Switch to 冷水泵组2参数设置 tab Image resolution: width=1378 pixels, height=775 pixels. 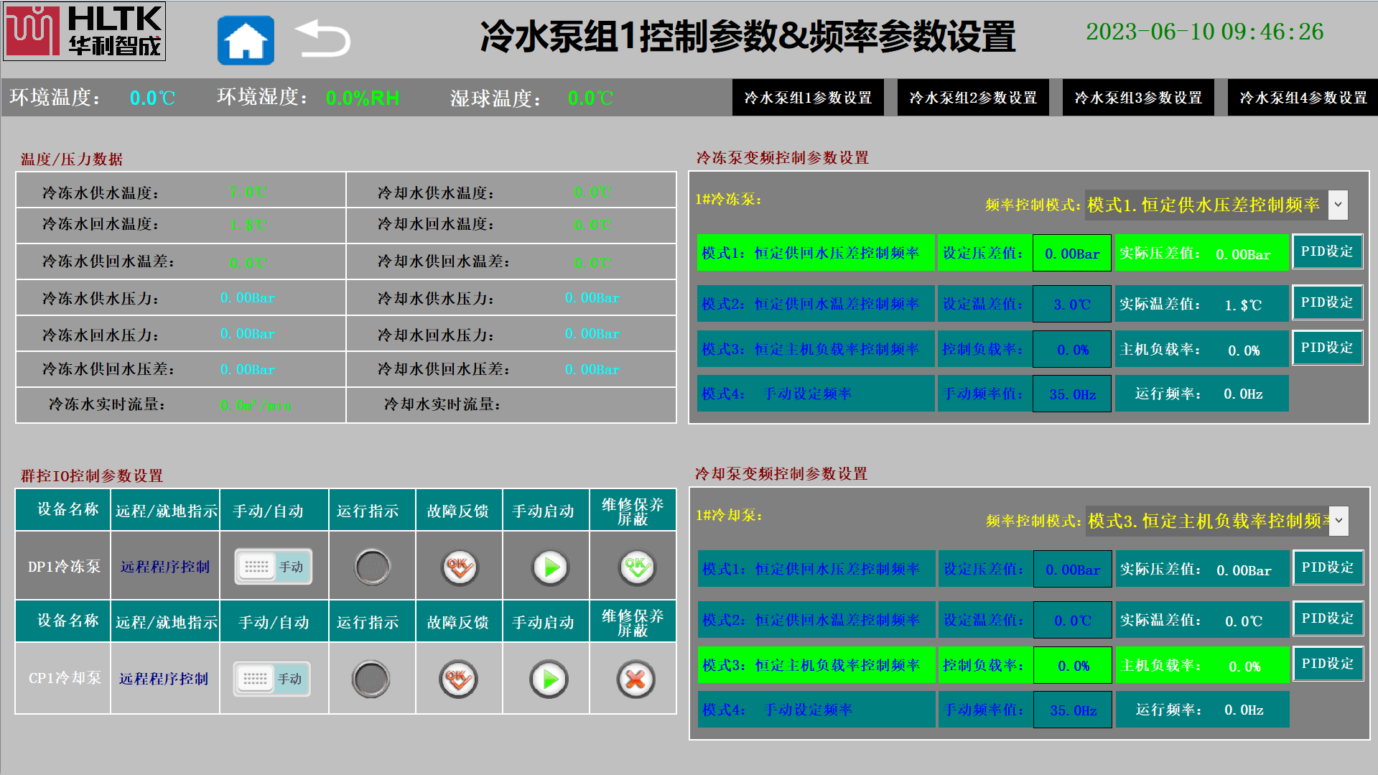click(x=972, y=98)
